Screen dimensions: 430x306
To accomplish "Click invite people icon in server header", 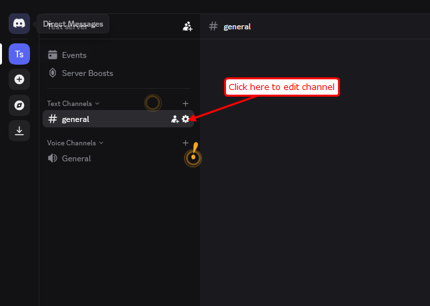I will [187, 26].
